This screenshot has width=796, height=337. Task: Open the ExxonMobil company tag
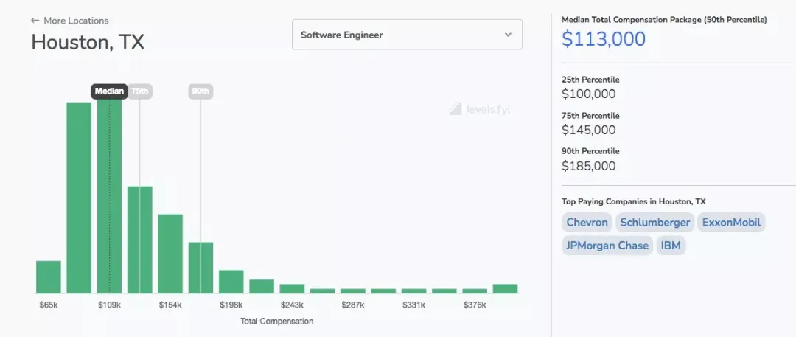pyautogui.click(x=732, y=222)
